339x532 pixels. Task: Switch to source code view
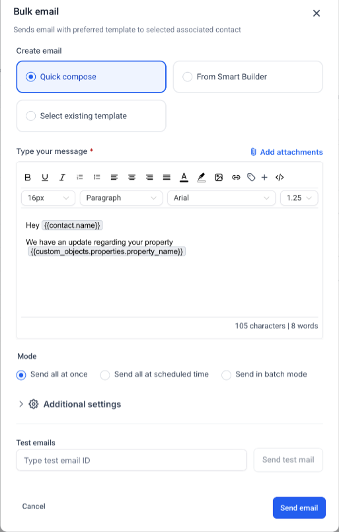[280, 177]
